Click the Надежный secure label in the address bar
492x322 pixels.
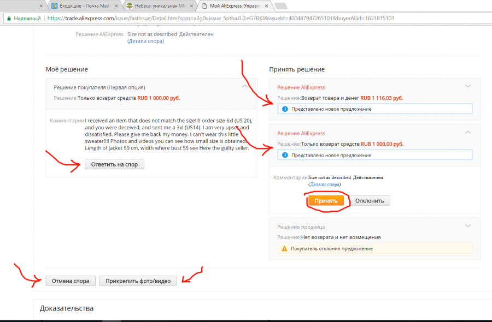pyautogui.click(x=27, y=19)
